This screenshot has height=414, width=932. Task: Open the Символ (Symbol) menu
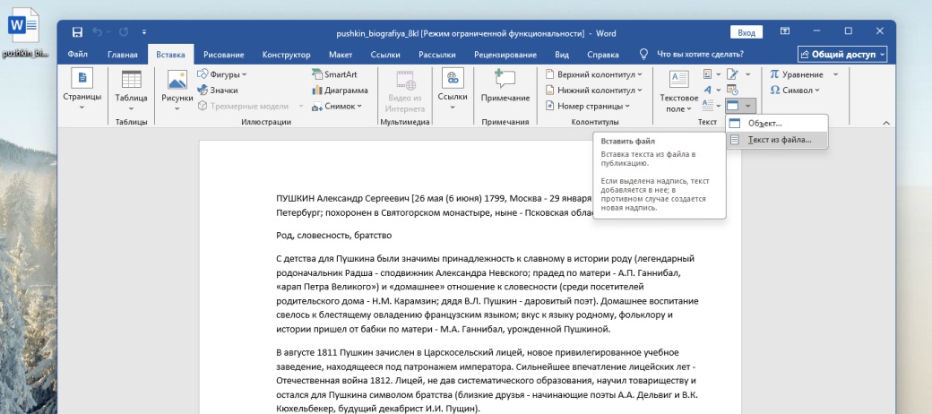(795, 91)
